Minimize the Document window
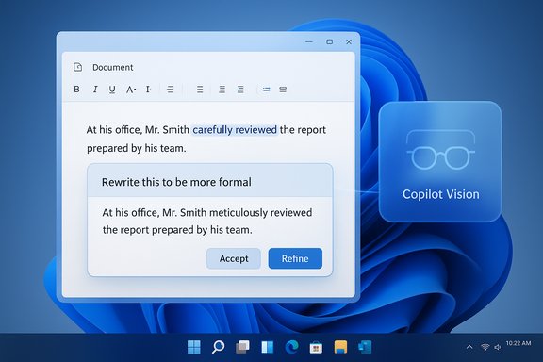Screen dimensions: 543x362 [309, 41]
